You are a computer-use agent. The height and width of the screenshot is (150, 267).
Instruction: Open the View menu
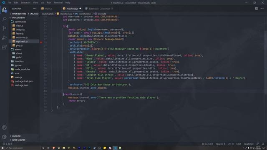tap(35, 3)
